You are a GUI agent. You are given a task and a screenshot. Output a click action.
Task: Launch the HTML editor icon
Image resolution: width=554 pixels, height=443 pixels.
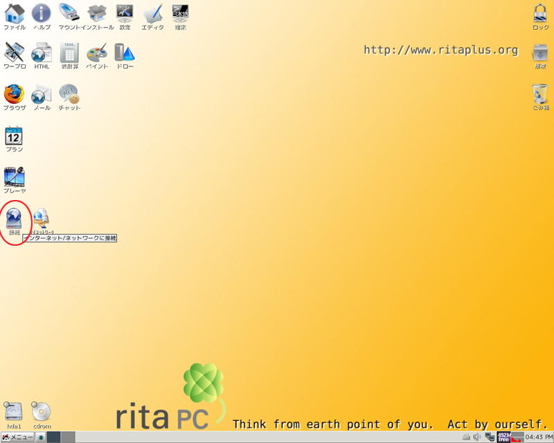click(x=42, y=53)
